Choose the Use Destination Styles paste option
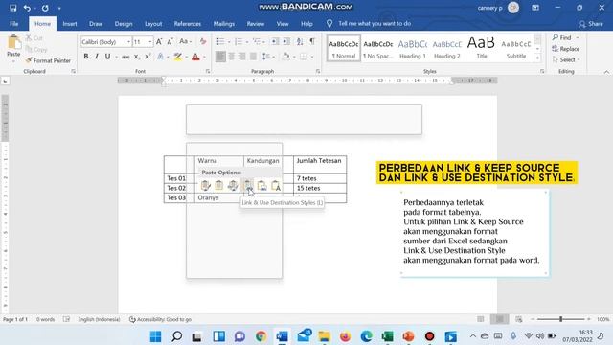 tap(219, 185)
